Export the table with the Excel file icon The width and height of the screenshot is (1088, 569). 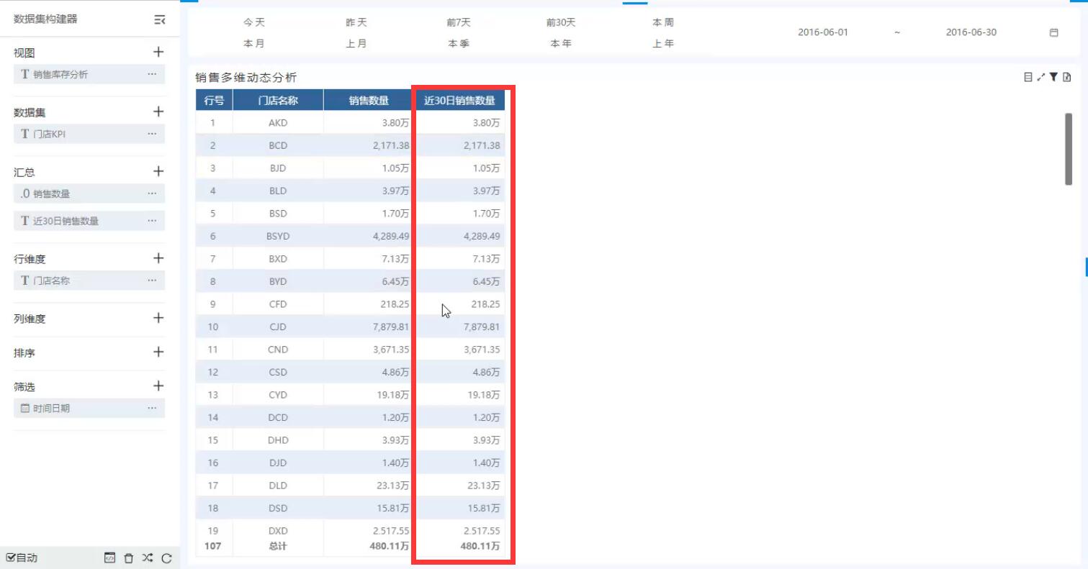(x=1067, y=77)
